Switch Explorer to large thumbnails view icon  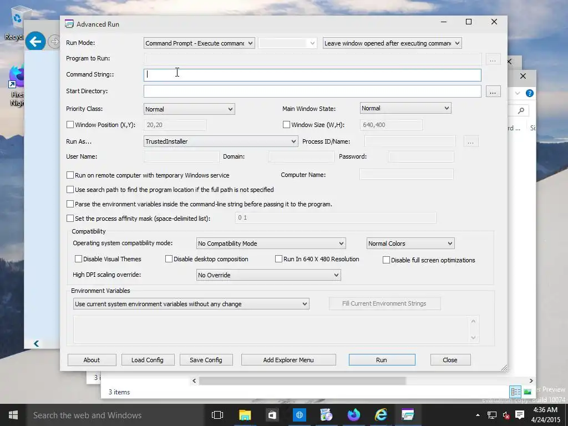(528, 392)
